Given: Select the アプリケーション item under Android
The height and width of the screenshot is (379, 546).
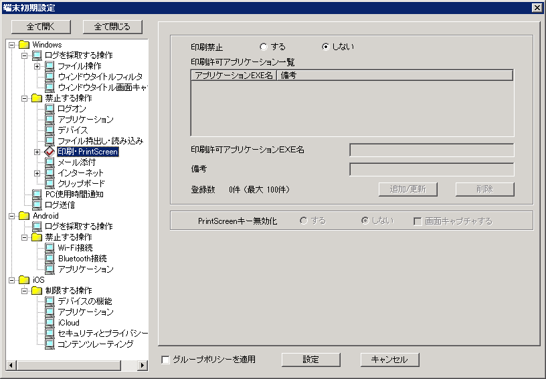Looking at the screenshot, I should click(x=86, y=269).
